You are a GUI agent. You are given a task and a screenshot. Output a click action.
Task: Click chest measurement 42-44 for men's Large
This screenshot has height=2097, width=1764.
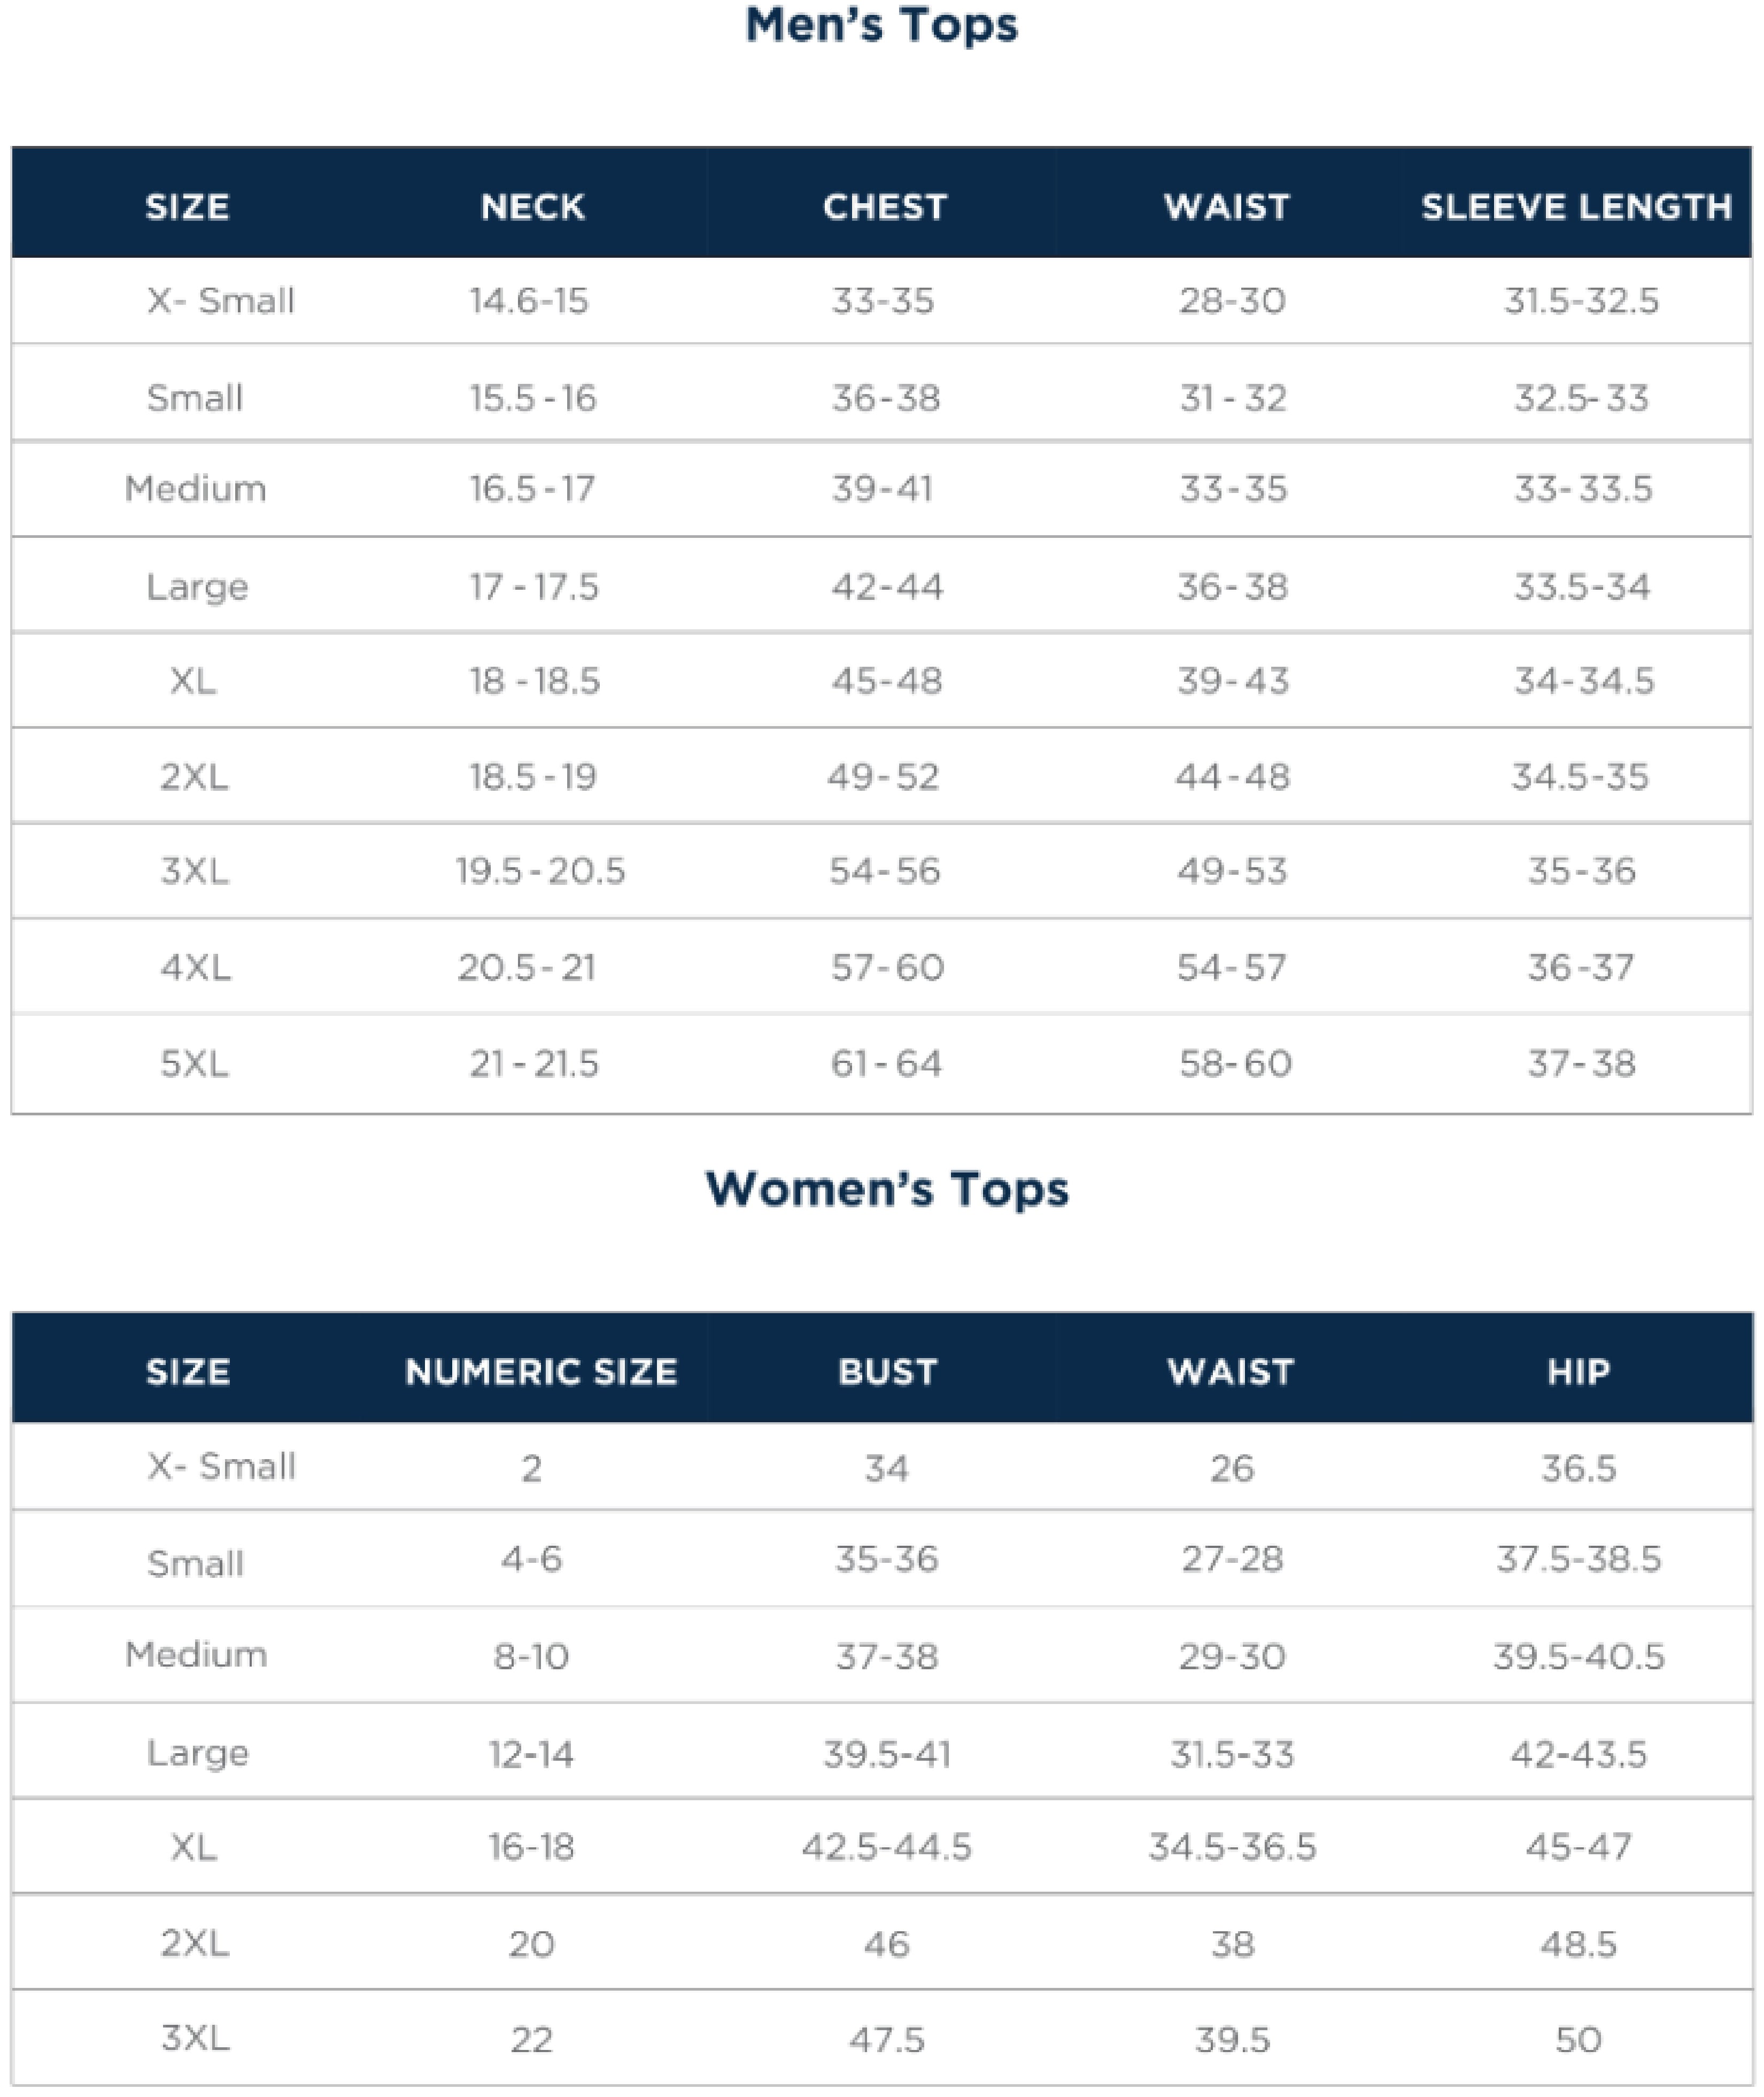[887, 586]
